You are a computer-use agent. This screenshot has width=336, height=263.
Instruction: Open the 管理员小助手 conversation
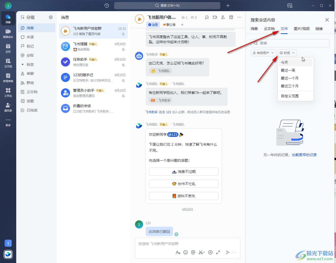(x=93, y=93)
